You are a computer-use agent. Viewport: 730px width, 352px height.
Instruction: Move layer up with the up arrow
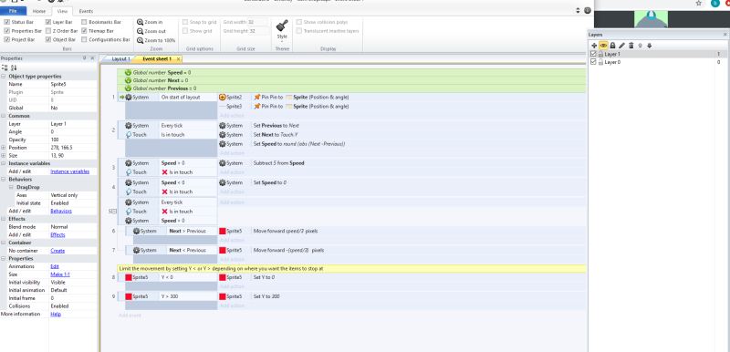click(x=641, y=46)
